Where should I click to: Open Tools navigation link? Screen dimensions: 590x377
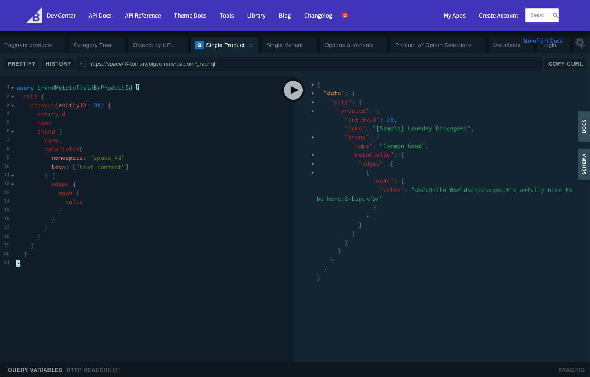(x=227, y=16)
